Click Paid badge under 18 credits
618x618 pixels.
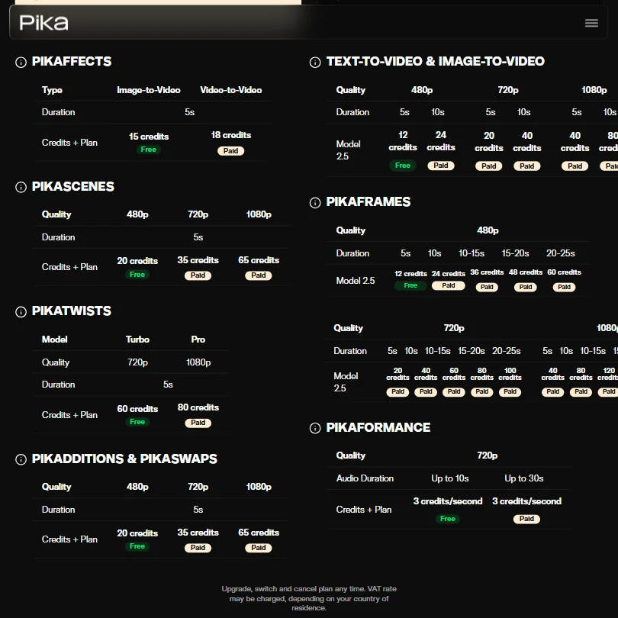click(230, 151)
